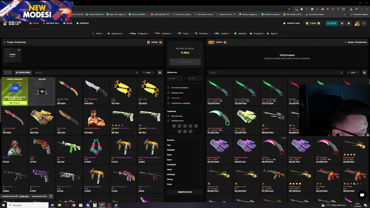This screenshot has height=208, width=370.
Task: Click search magnifier in site inventory bar
Action: click(341, 73)
